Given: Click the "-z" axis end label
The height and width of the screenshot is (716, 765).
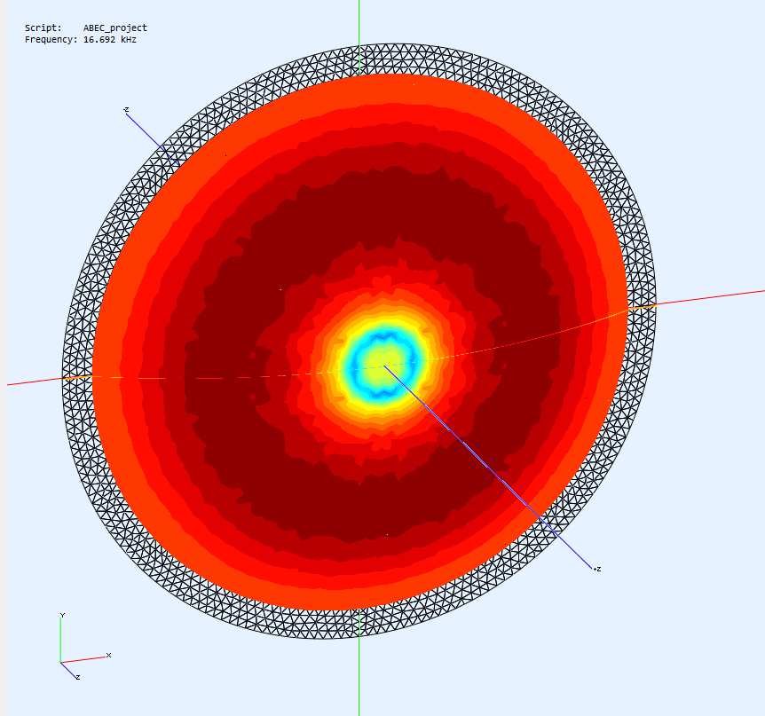Looking at the screenshot, I should [x=126, y=110].
